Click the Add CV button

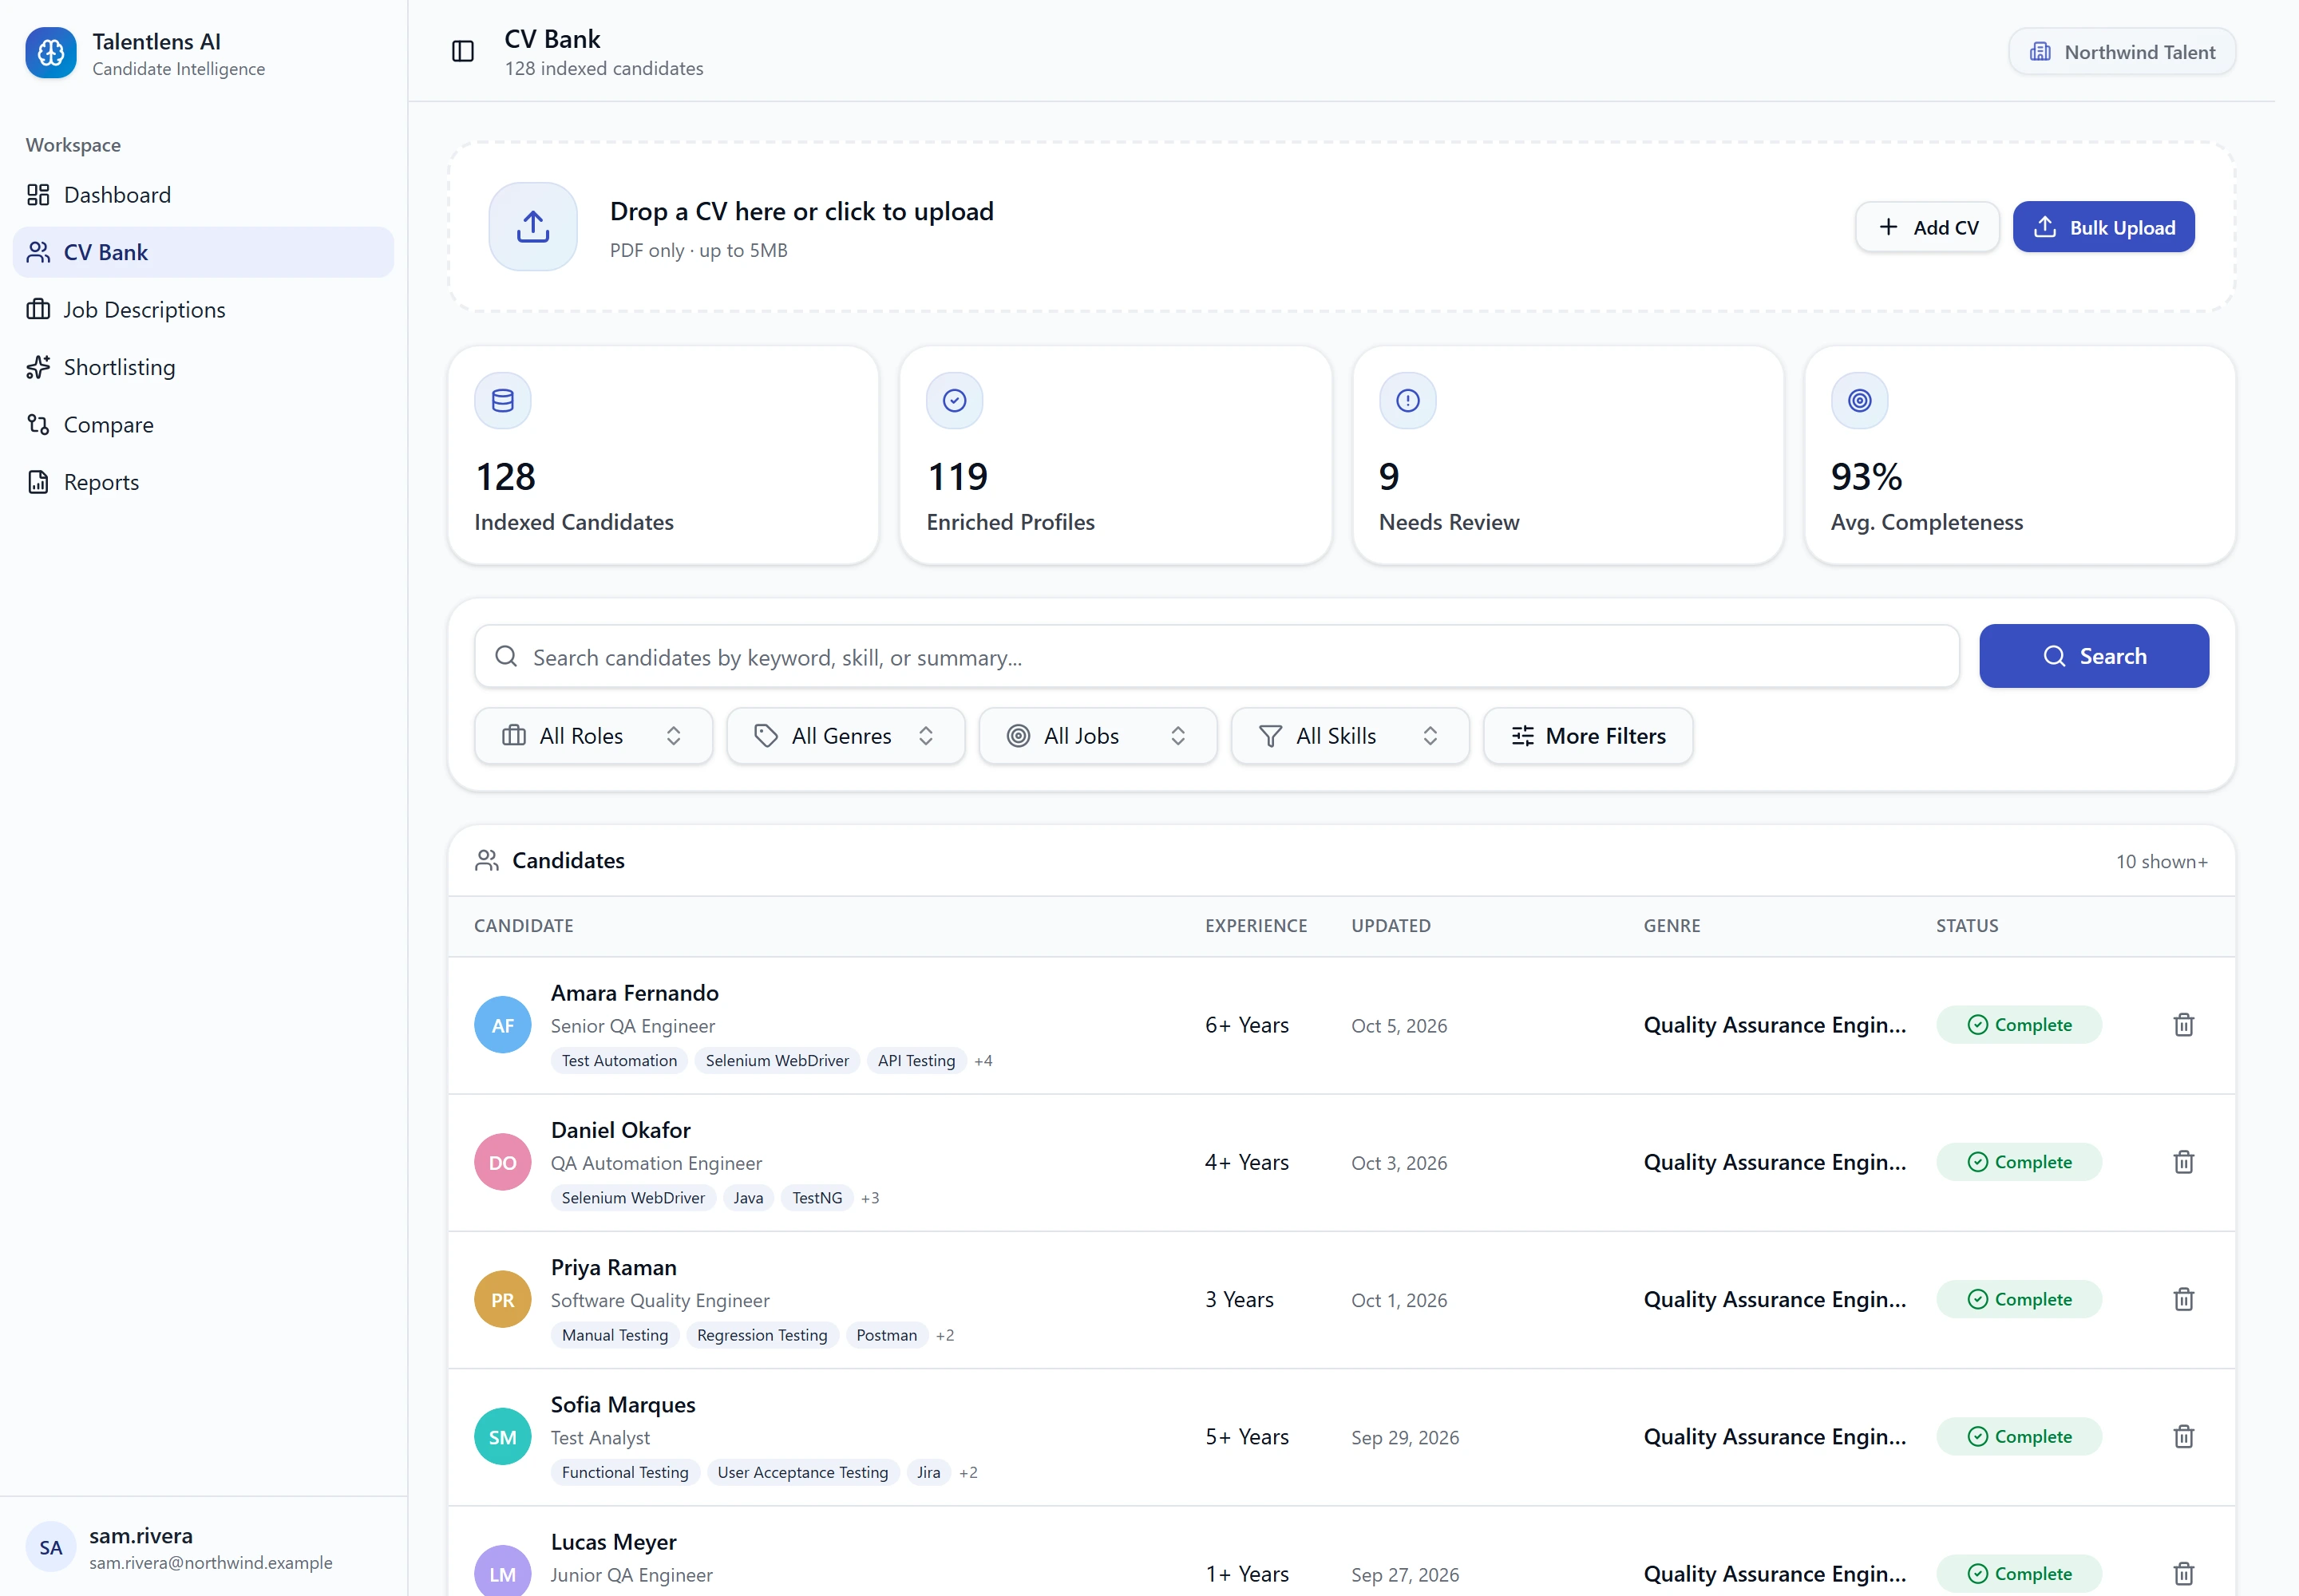point(1927,227)
